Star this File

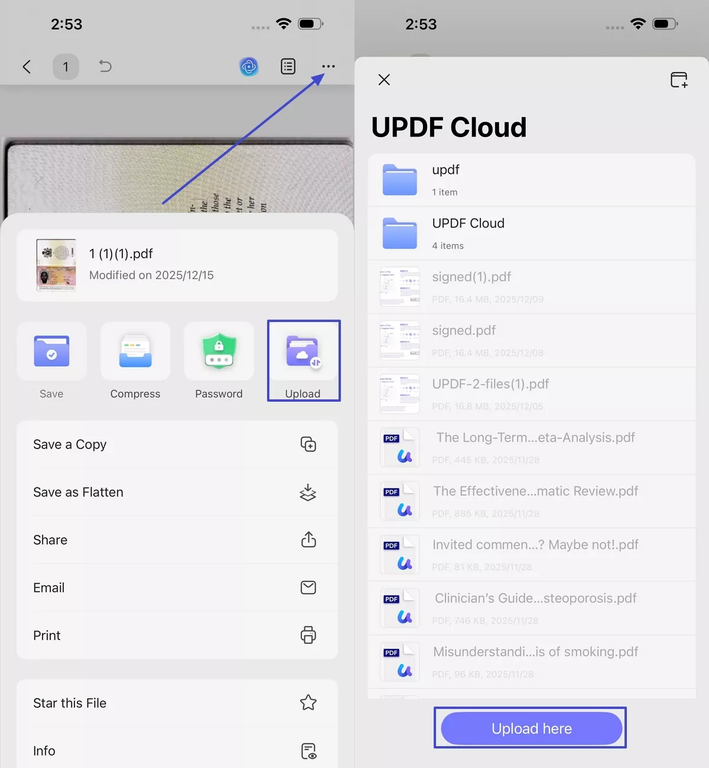[177, 703]
